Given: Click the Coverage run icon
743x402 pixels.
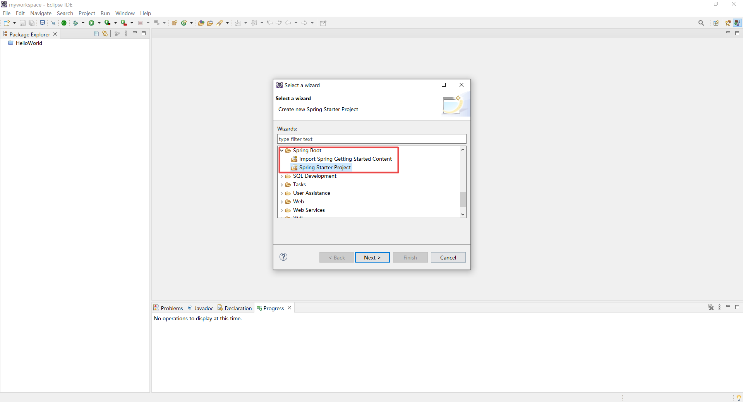Looking at the screenshot, I should point(108,23).
